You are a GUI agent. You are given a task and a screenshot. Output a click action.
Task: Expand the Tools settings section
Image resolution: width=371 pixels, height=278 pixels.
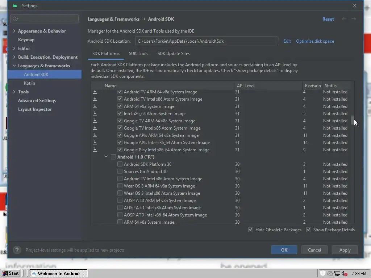coord(14,92)
